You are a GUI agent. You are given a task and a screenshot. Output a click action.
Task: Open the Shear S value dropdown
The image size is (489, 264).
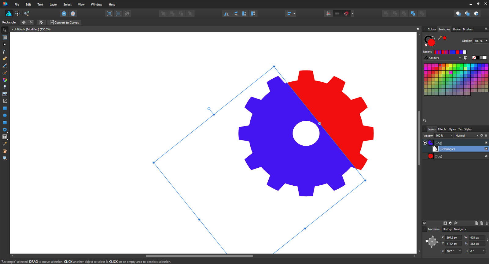tap(483, 251)
